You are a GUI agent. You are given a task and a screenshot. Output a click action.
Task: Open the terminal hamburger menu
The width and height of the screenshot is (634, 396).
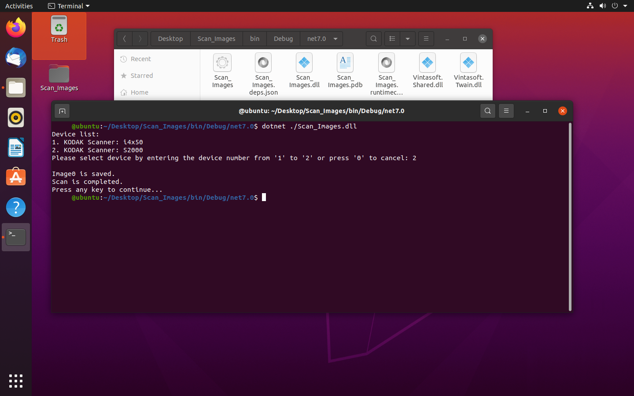coord(506,111)
